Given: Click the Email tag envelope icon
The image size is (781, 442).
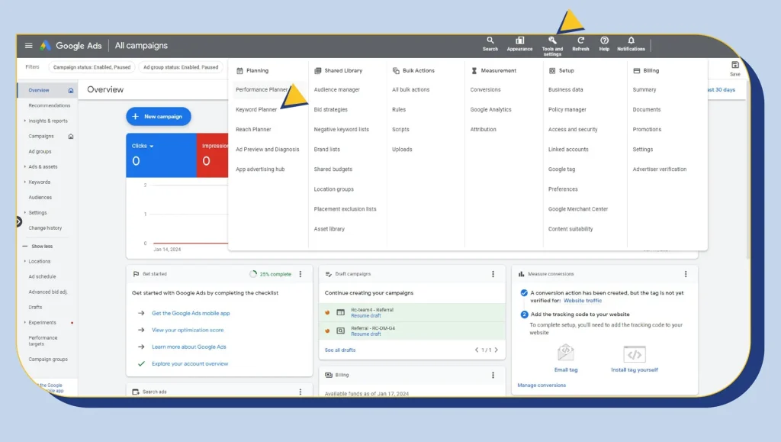Looking at the screenshot, I should click(566, 353).
